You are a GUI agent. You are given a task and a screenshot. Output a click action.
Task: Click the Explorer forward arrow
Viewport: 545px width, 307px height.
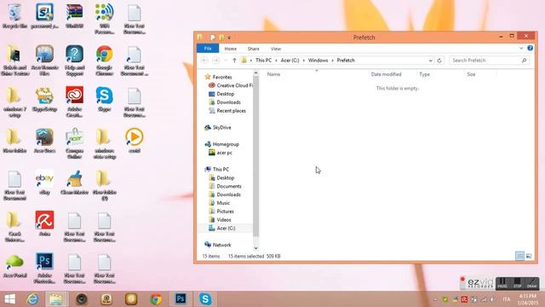215,61
